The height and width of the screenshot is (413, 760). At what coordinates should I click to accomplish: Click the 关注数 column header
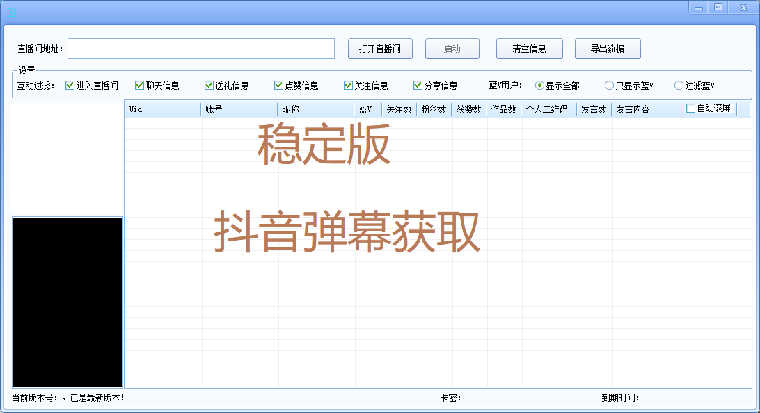[399, 109]
